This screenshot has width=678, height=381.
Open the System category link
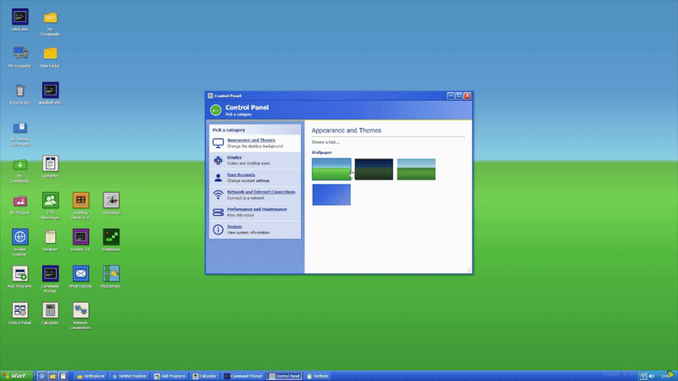(x=235, y=226)
